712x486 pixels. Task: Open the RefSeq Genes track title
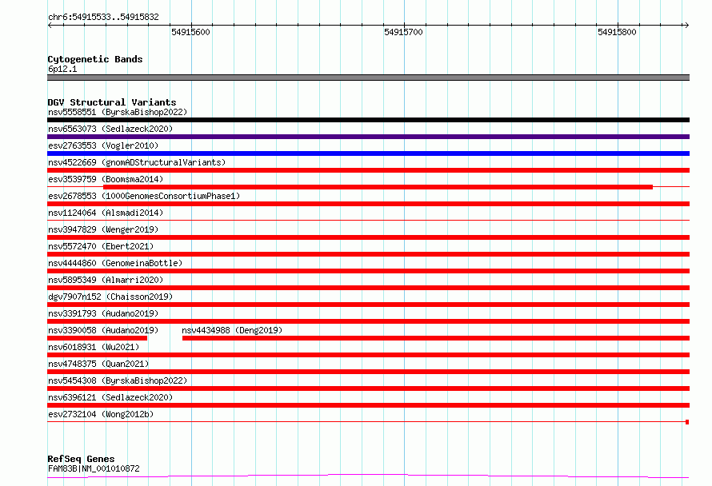click(81, 459)
